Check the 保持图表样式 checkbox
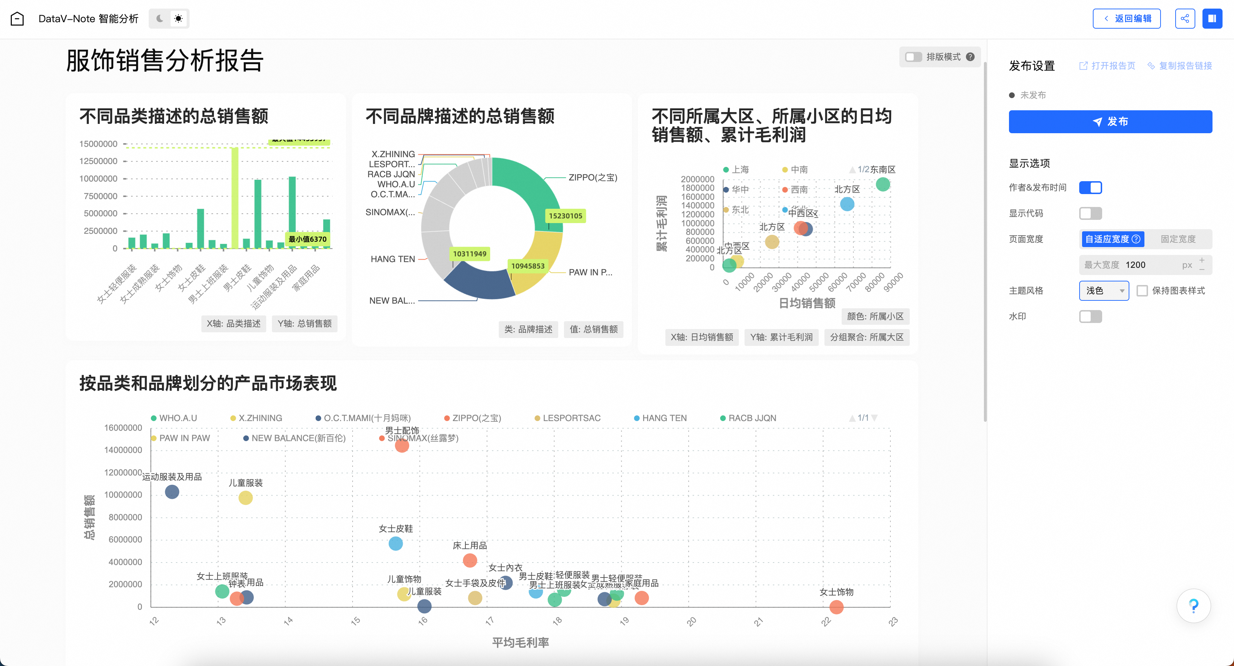 (x=1142, y=291)
